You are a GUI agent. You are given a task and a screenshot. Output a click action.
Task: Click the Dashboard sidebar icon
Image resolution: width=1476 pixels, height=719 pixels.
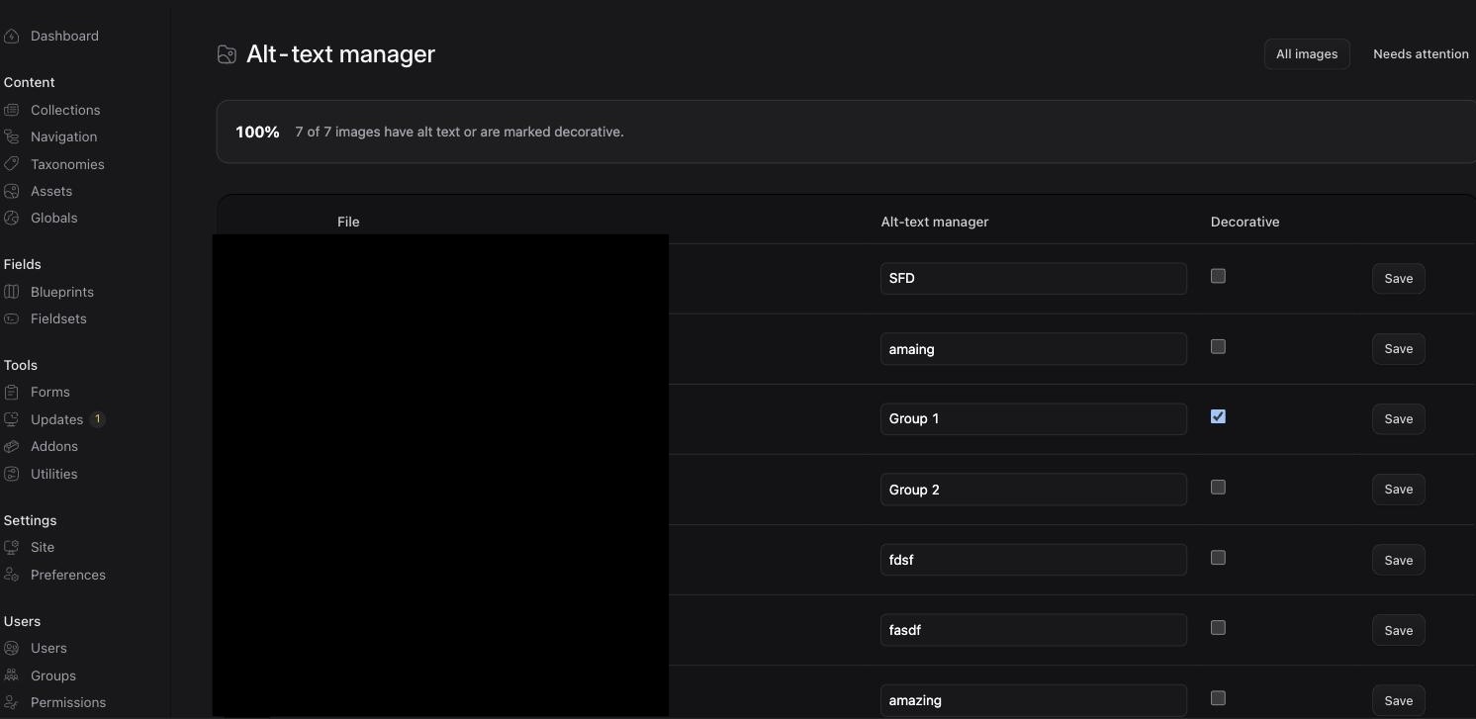pyautogui.click(x=12, y=36)
